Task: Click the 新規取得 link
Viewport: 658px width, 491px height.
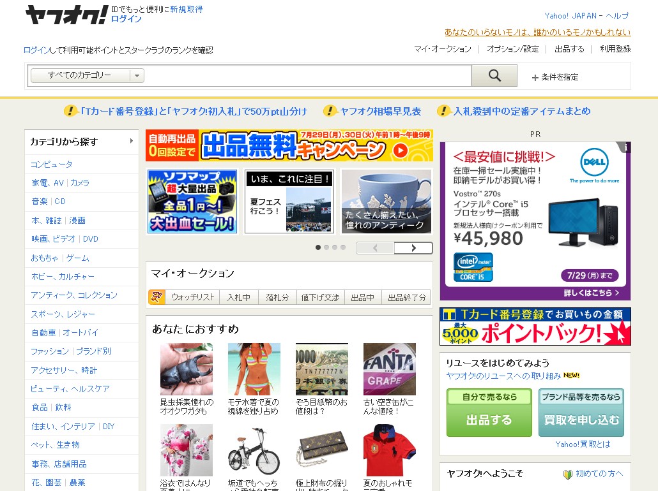Action: [x=187, y=9]
